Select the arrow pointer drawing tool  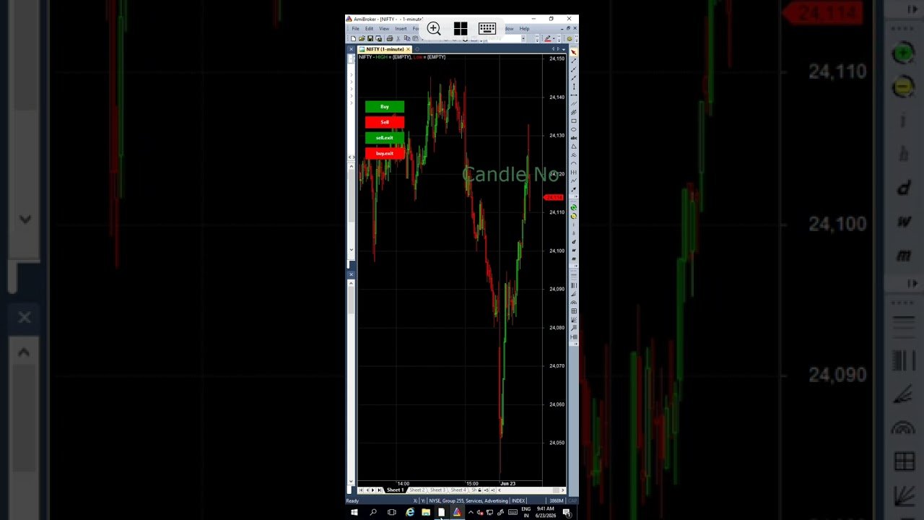(574, 52)
